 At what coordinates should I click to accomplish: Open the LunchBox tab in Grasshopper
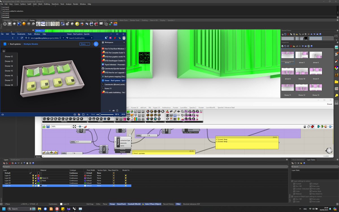point(184,108)
